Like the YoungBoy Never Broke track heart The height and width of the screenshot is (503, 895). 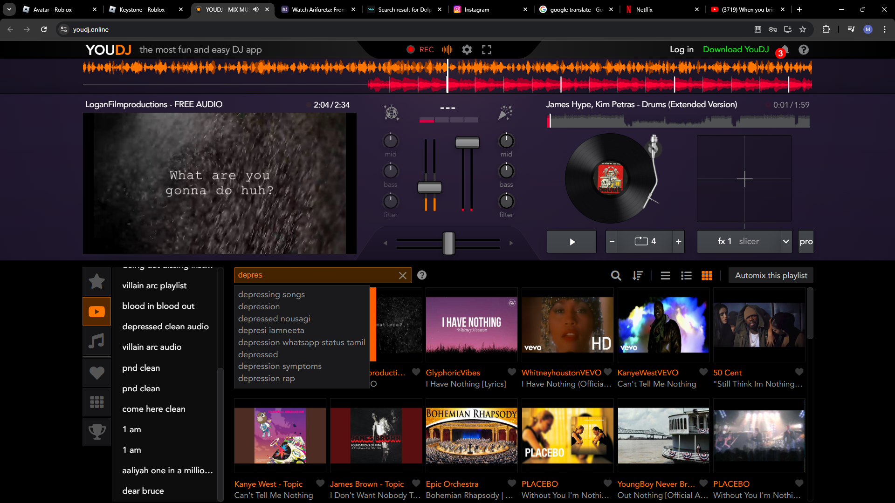click(x=703, y=483)
